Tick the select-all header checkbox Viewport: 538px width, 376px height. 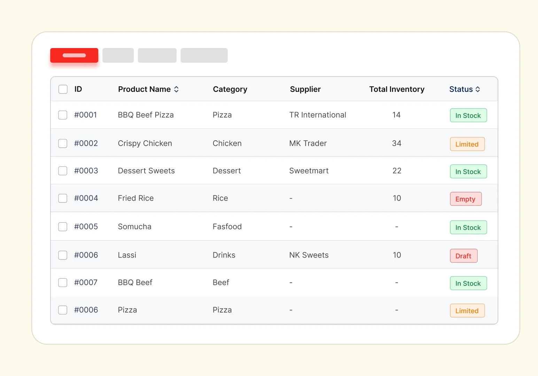pos(63,89)
